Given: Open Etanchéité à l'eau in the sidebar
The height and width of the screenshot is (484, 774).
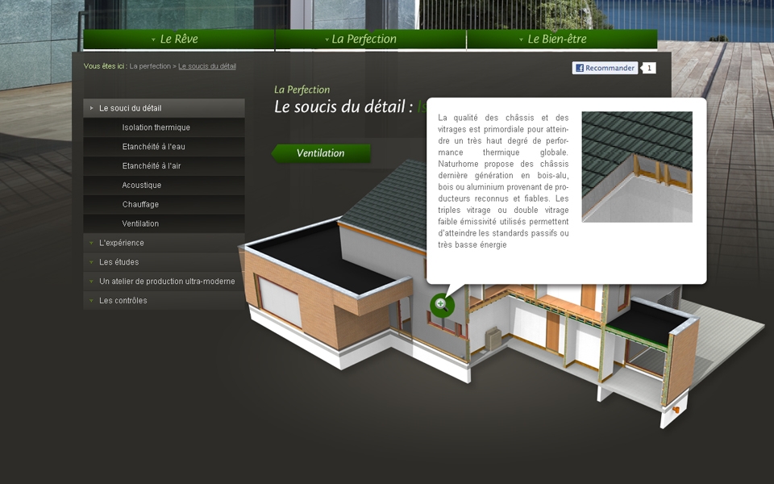Looking at the screenshot, I should click(164, 147).
